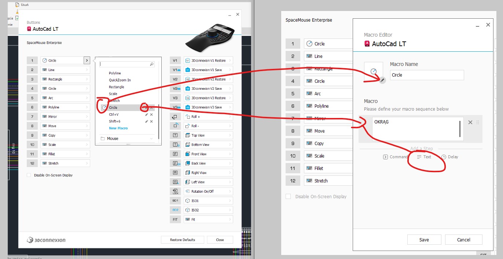This screenshot has width=503, height=259.
Task: Select the ISO1 view icon
Action: 175,201
